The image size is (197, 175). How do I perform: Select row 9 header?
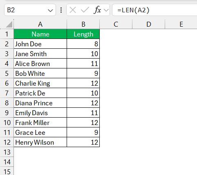pos(7,113)
